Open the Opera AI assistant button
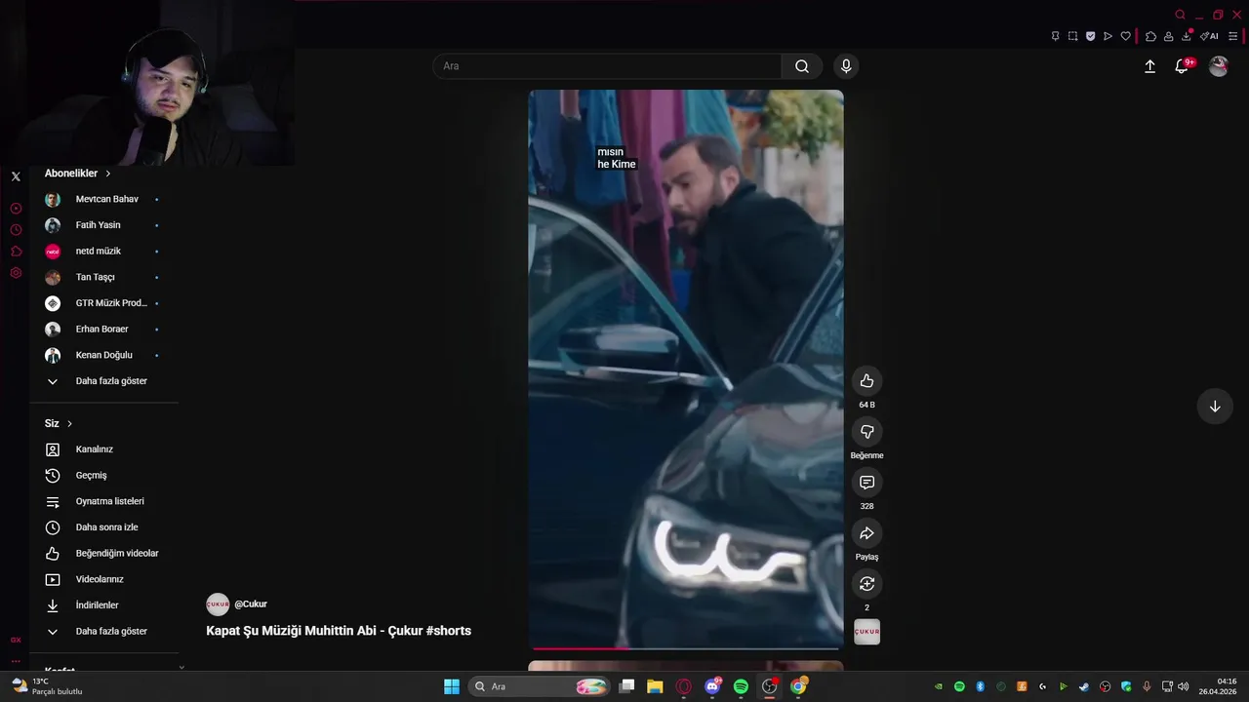 (x=1209, y=36)
